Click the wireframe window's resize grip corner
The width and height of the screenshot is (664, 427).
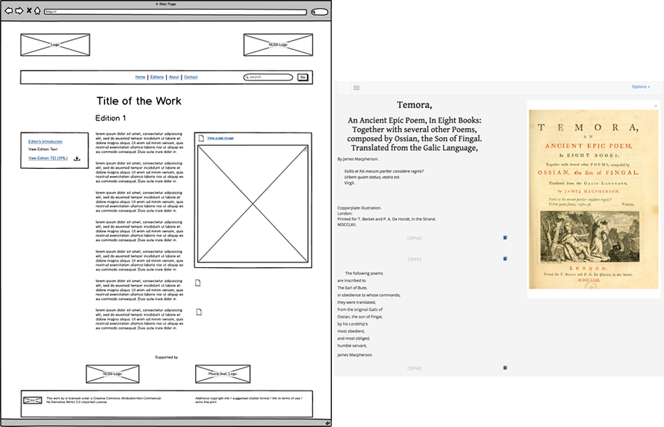coord(327,423)
